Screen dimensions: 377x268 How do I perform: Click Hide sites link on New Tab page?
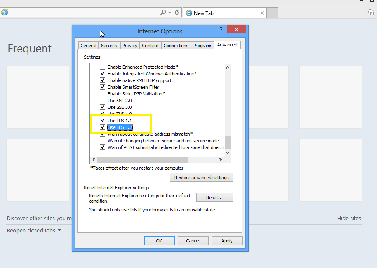coord(349,218)
